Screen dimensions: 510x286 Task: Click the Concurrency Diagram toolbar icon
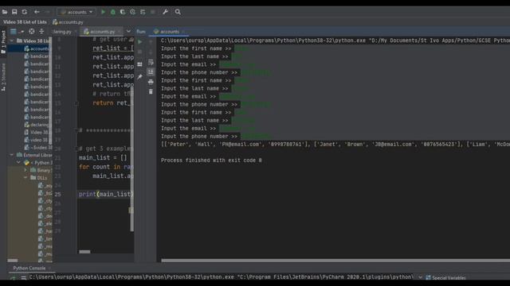[x=143, y=12]
